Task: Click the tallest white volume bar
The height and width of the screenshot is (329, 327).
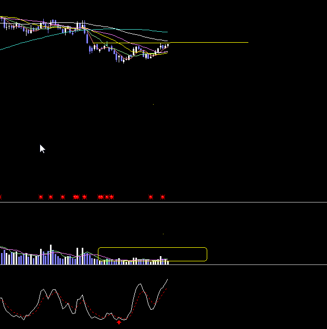Action: point(51,255)
